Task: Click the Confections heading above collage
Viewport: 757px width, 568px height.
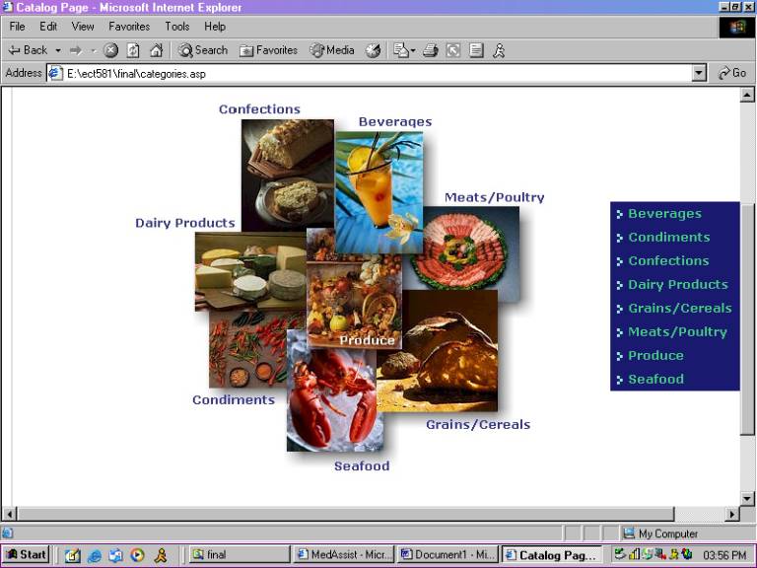Action: 259,109
